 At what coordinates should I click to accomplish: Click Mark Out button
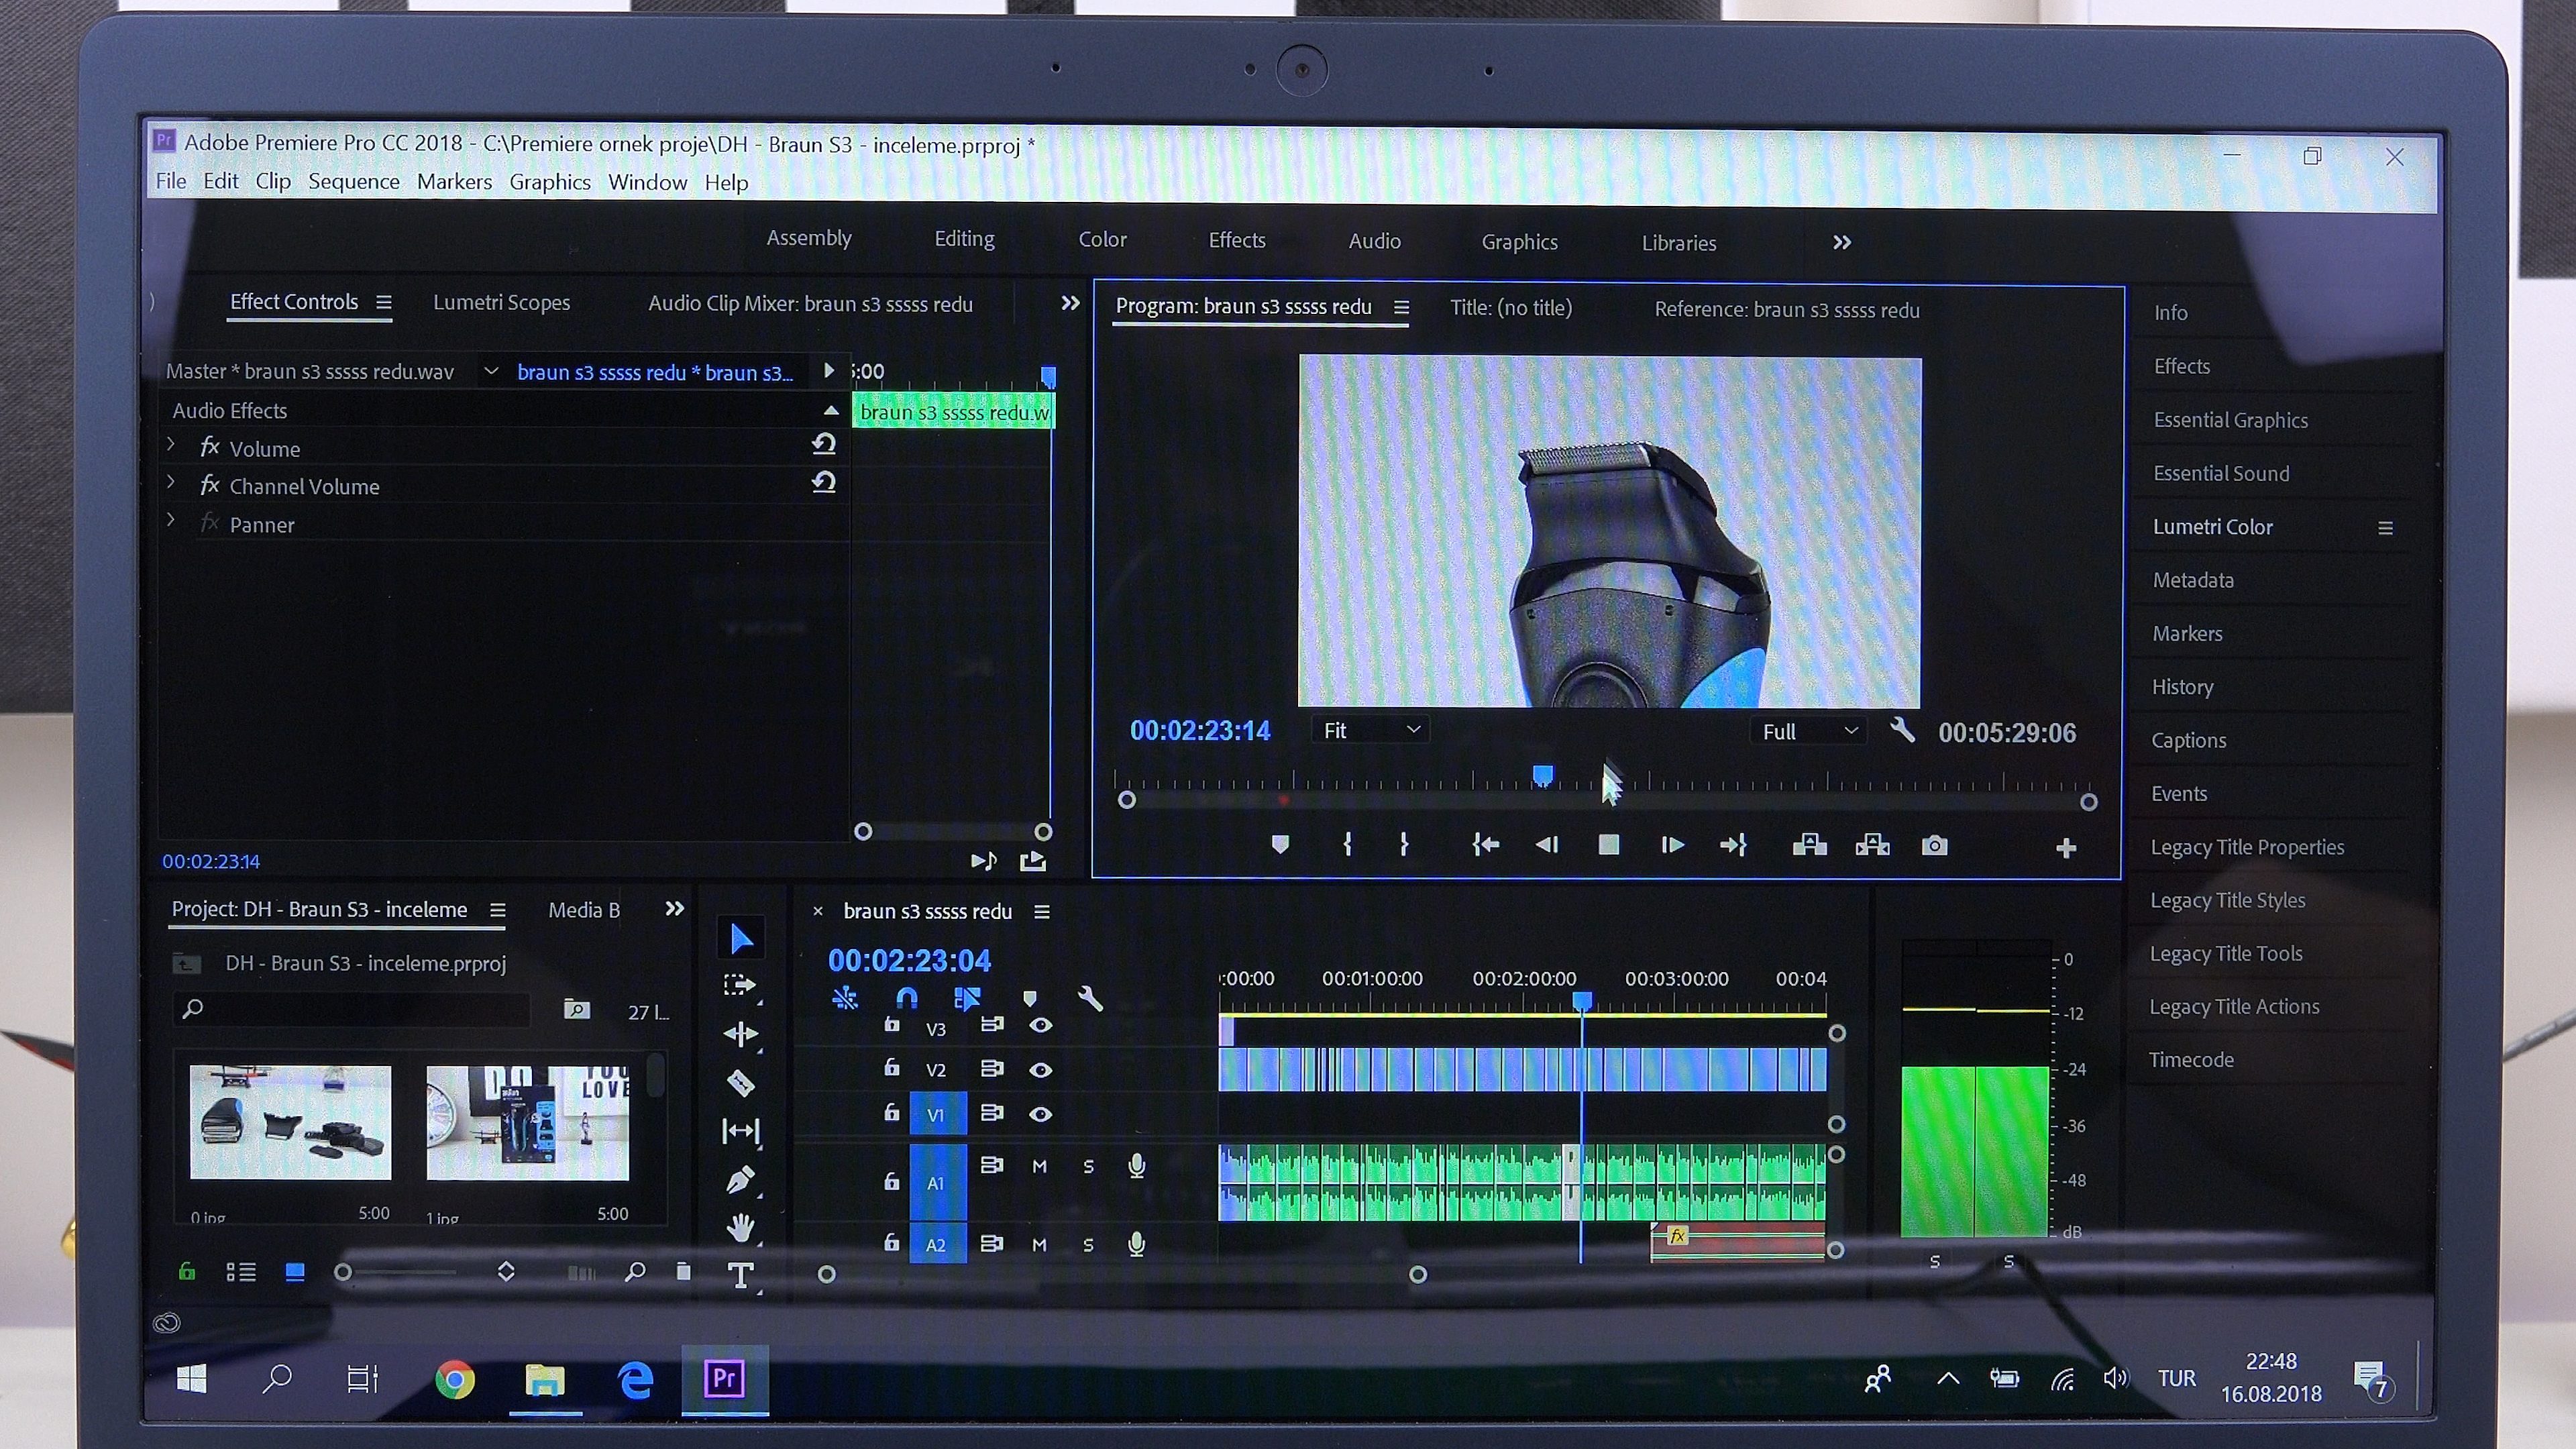pos(1404,845)
